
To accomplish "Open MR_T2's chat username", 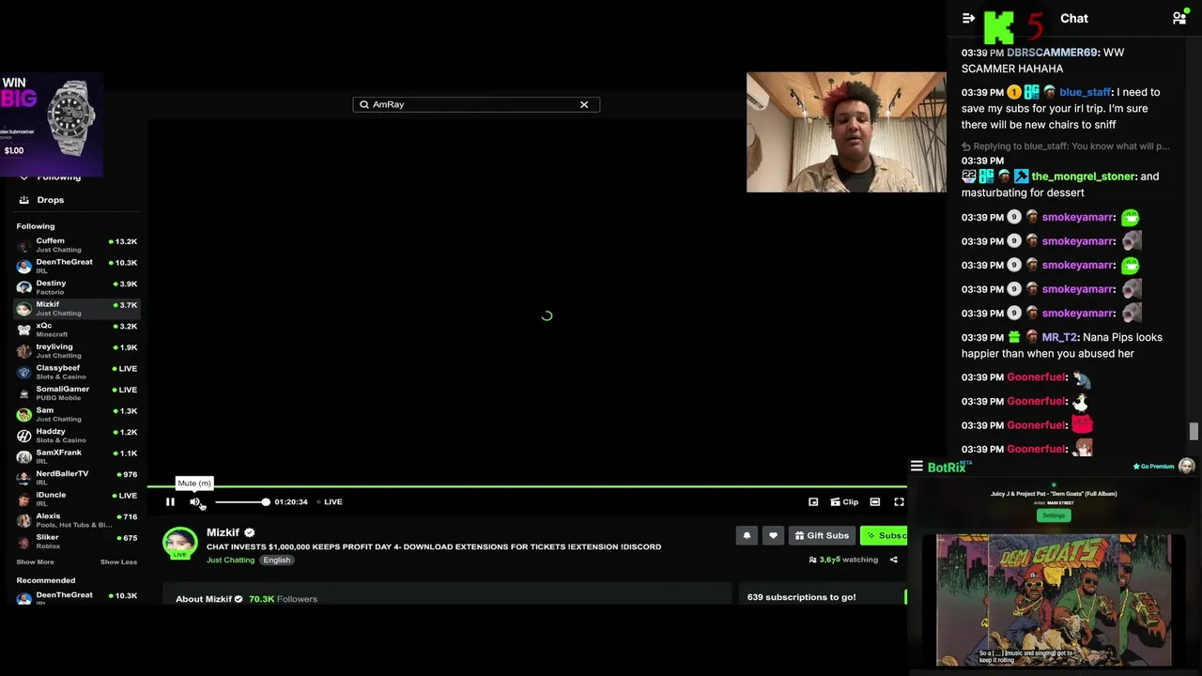I will [x=1059, y=337].
